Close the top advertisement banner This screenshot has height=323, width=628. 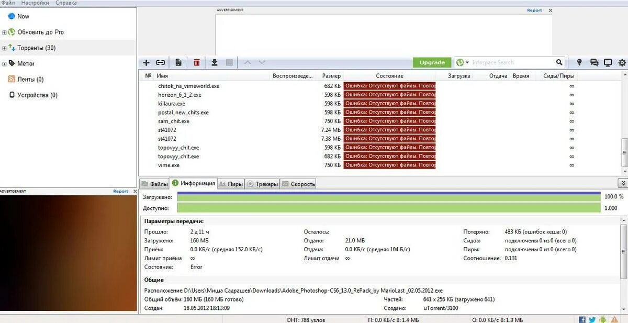click(x=550, y=10)
